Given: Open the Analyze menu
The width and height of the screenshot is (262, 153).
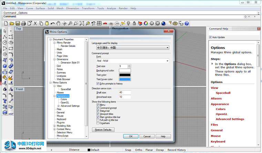Looking at the screenshot, I should point(111,8).
